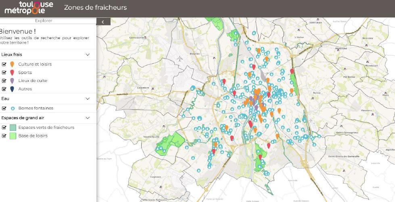Image resolution: width=395 pixels, height=202 pixels.
Task: Click the Flourens town label on map
Action: tap(366, 110)
